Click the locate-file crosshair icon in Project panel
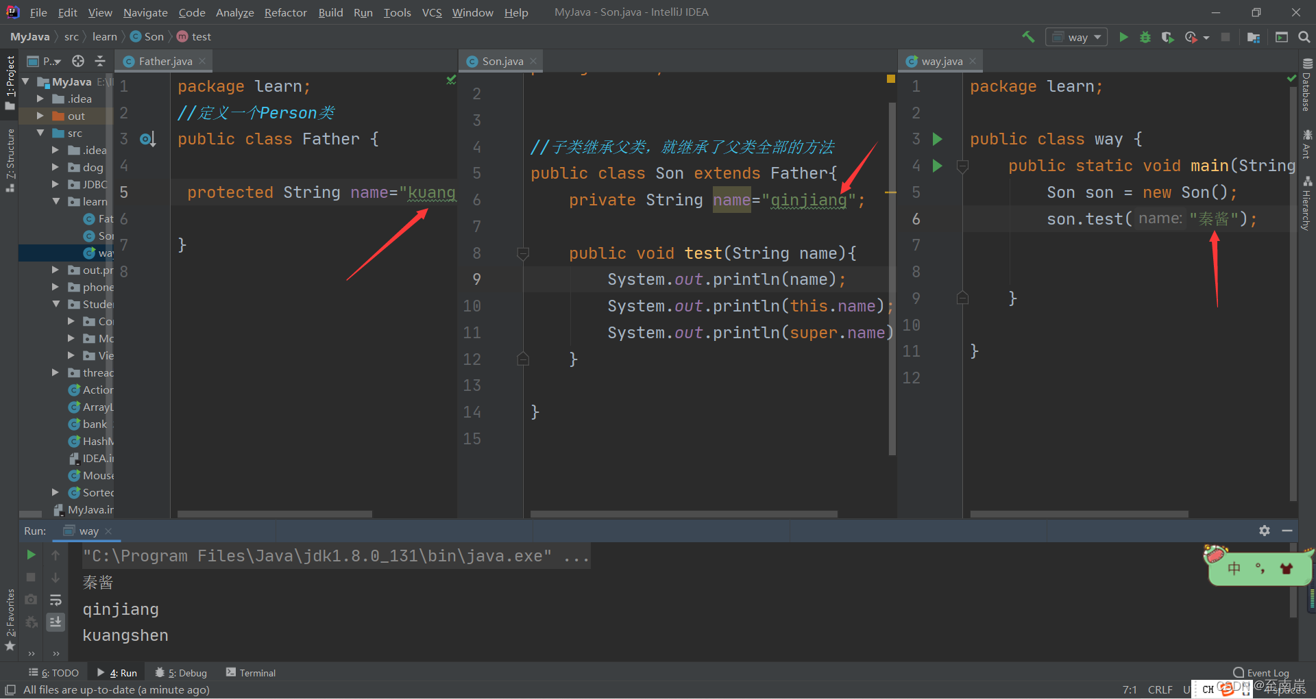1316x699 pixels. pyautogui.click(x=78, y=61)
